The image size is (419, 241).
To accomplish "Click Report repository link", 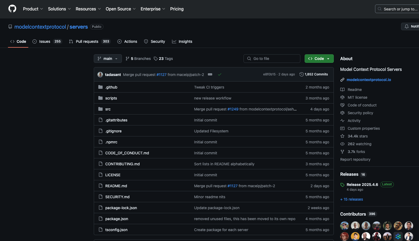I will tap(355, 159).
